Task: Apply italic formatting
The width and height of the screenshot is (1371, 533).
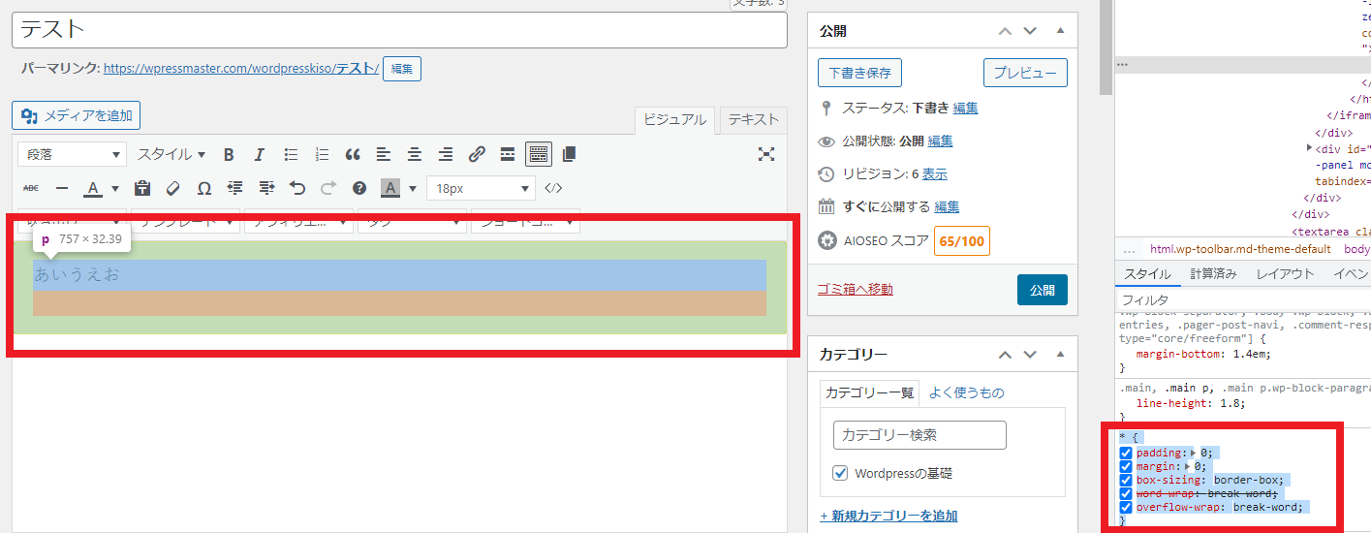Action: click(259, 154)
